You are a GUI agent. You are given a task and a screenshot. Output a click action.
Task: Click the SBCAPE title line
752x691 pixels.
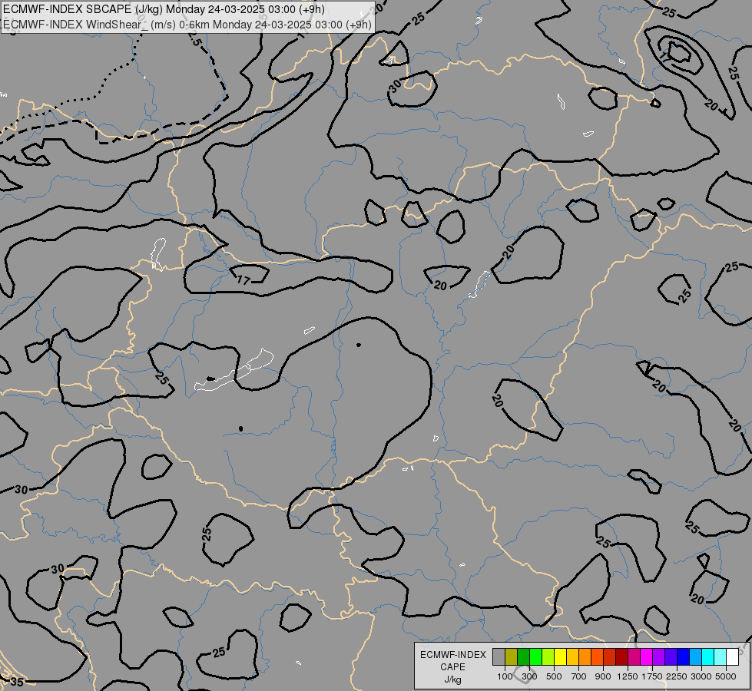click(x=164, y=9)
